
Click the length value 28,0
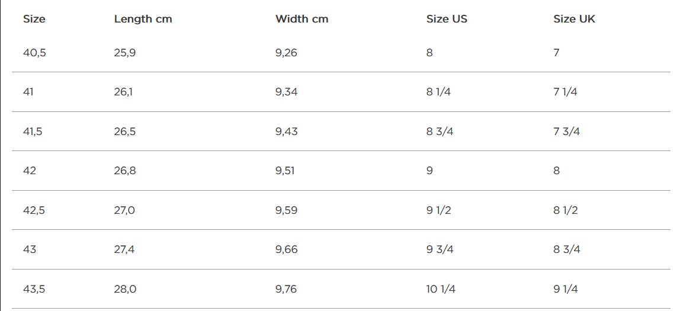coord(124,289)
